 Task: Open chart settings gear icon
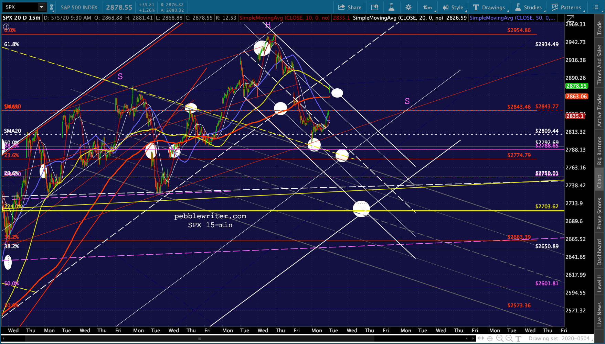point(408,7)
